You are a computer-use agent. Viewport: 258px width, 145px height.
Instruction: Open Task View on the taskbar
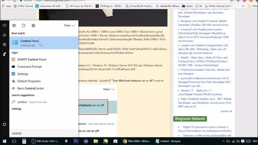coord(14,141)
